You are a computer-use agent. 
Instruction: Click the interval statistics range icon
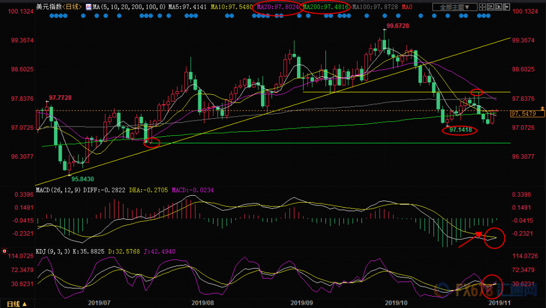490,7
